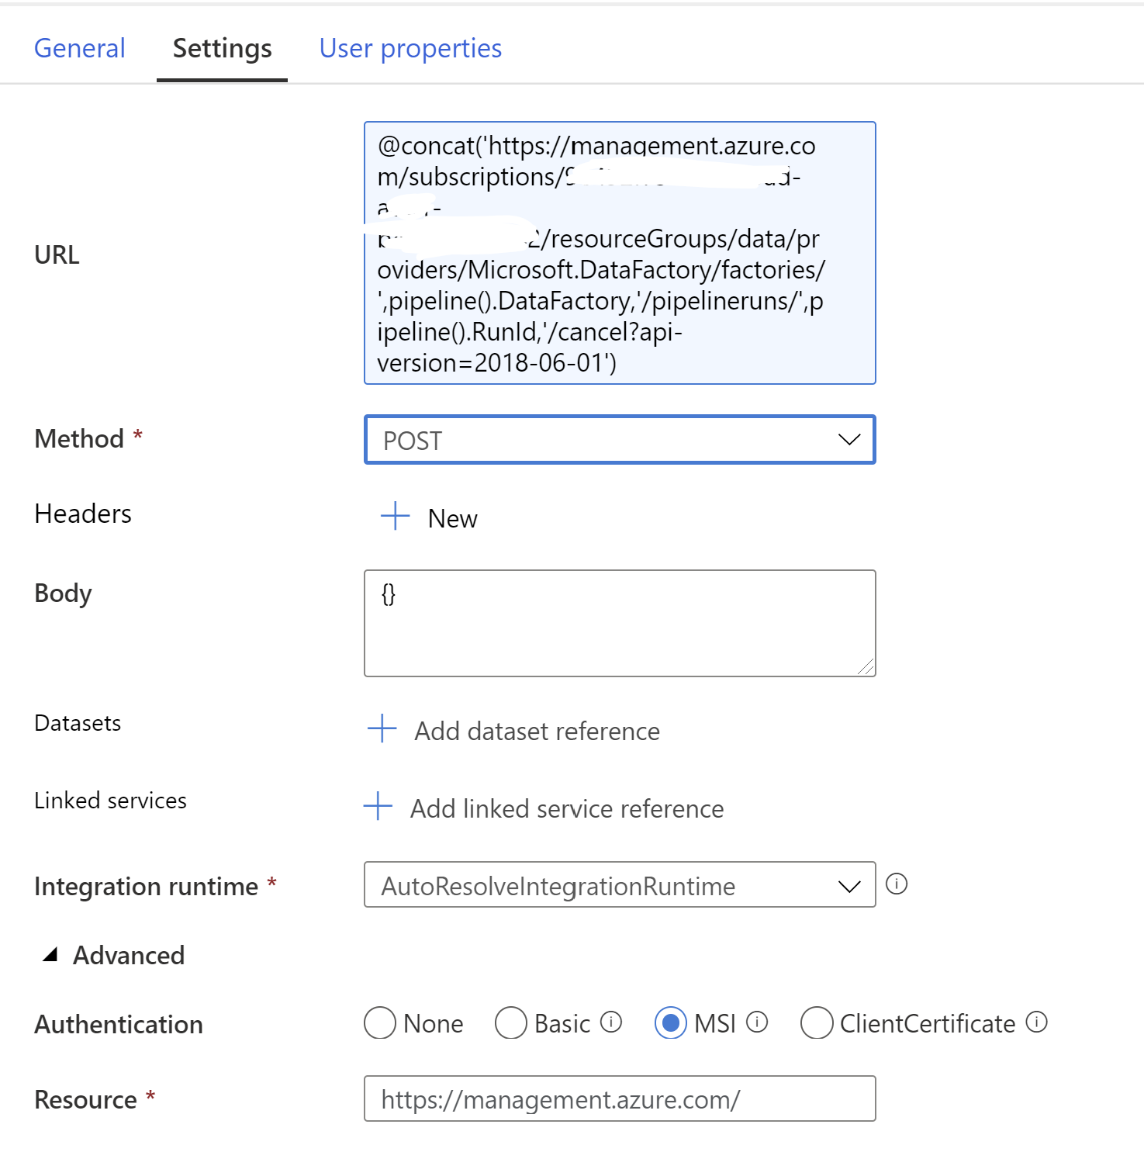Click Add linked service reference link
1144x1152 pixels.
point(567,808)
